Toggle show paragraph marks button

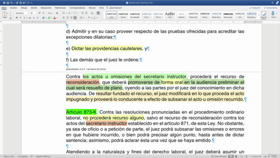(98, 13)
